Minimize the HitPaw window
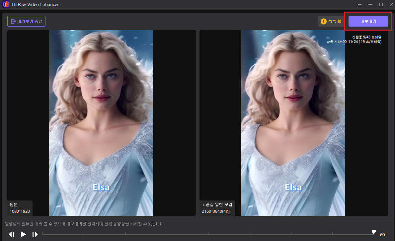Image resolution: width=395 pixels, height=241 pixels. (x=370, y=5)
